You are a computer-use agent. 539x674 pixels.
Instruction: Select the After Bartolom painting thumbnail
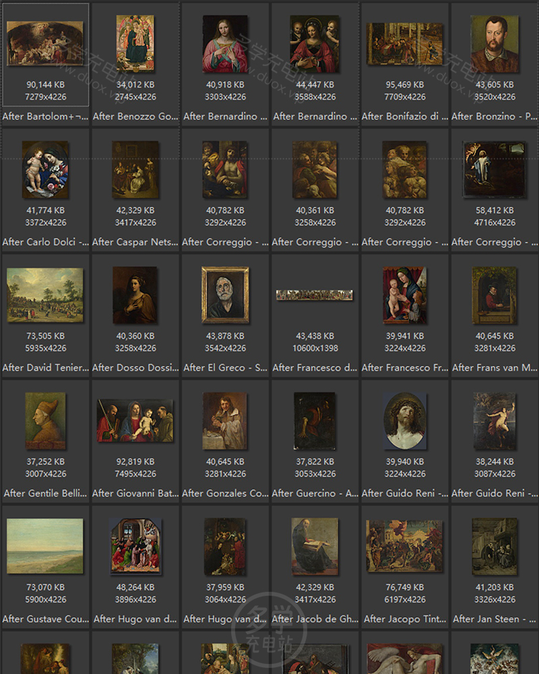[45, 43]
